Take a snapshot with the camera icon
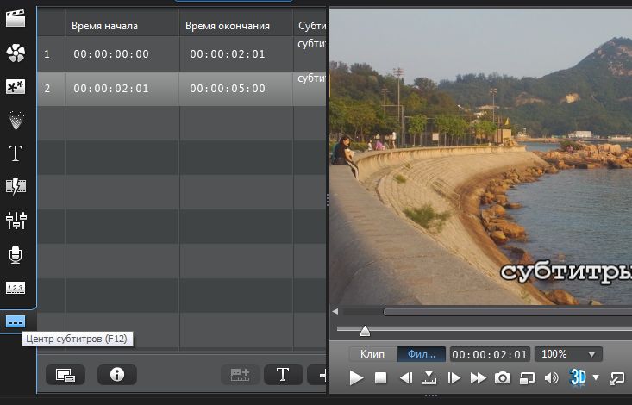The image size is (632, 405). [x=502, y=377]
